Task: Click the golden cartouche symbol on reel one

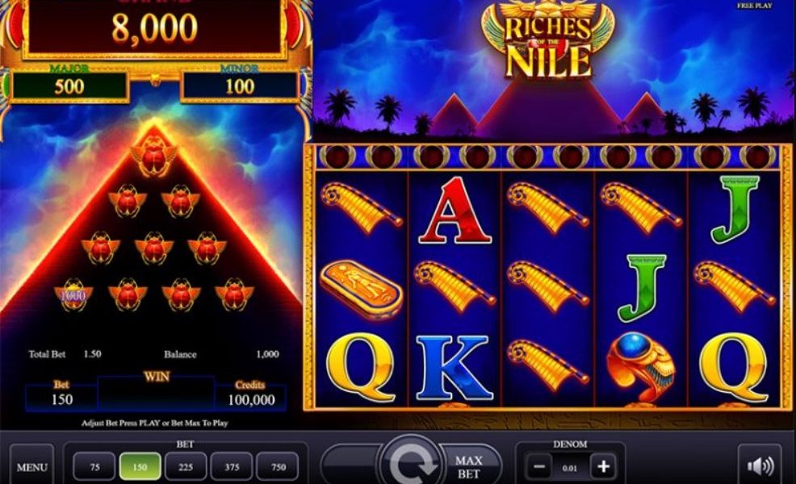Action: click(362, 287)
